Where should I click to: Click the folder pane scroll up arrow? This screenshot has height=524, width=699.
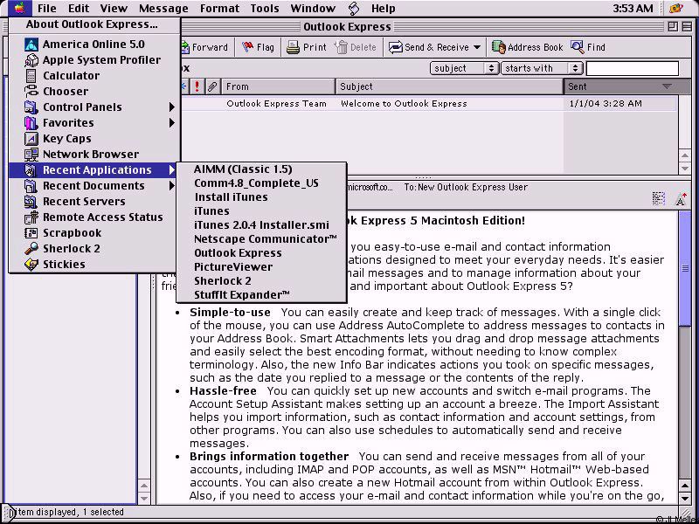(144, 486)
